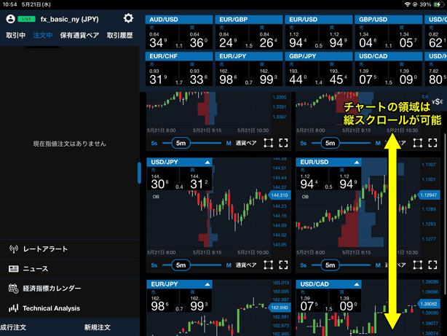
Task: Open ニュース menu item
Action: 70,269
